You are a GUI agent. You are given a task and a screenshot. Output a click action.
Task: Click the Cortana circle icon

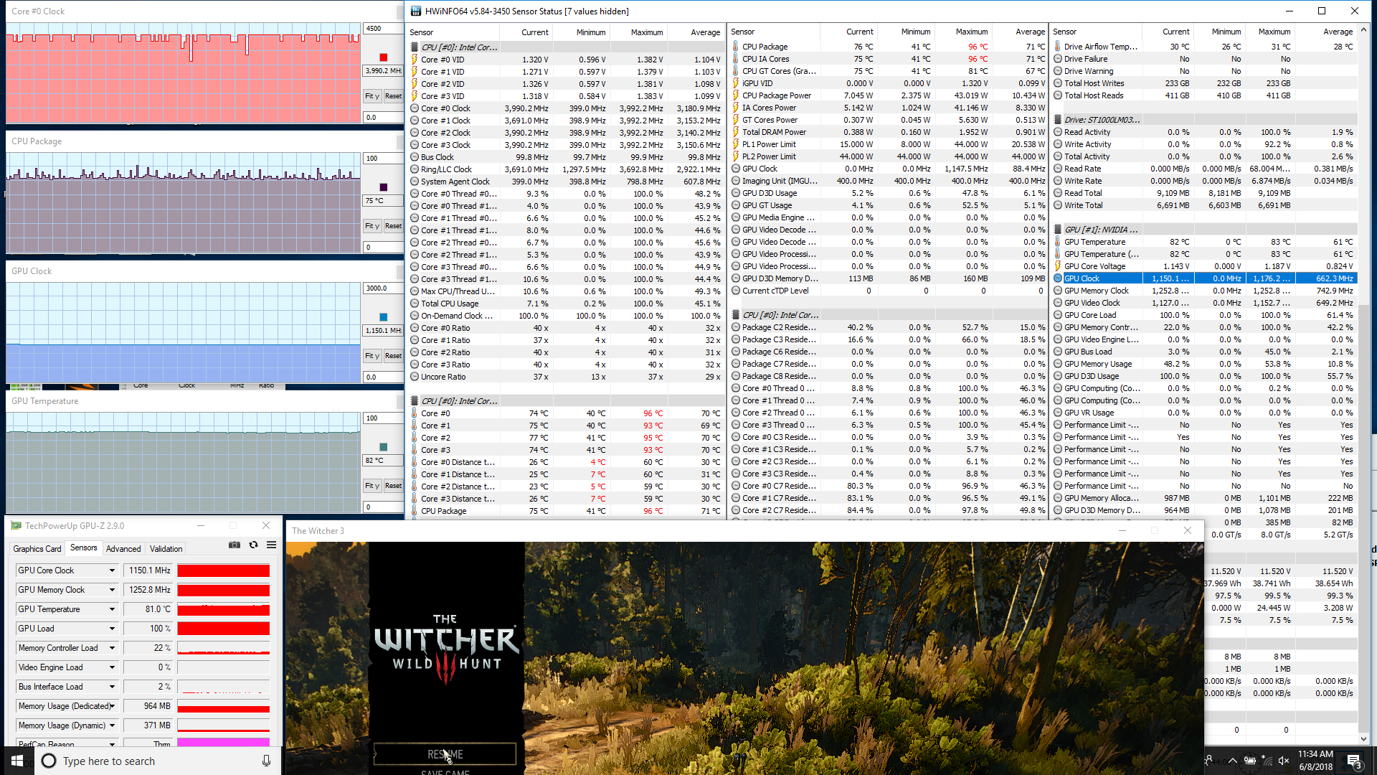tap(49, 761)
